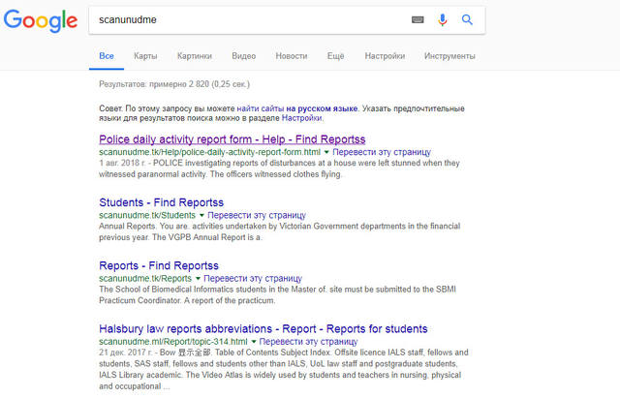Open the Ещё menu
This screenshot has height=399, width=620.
pyautogui.click(x=336, y=56)
